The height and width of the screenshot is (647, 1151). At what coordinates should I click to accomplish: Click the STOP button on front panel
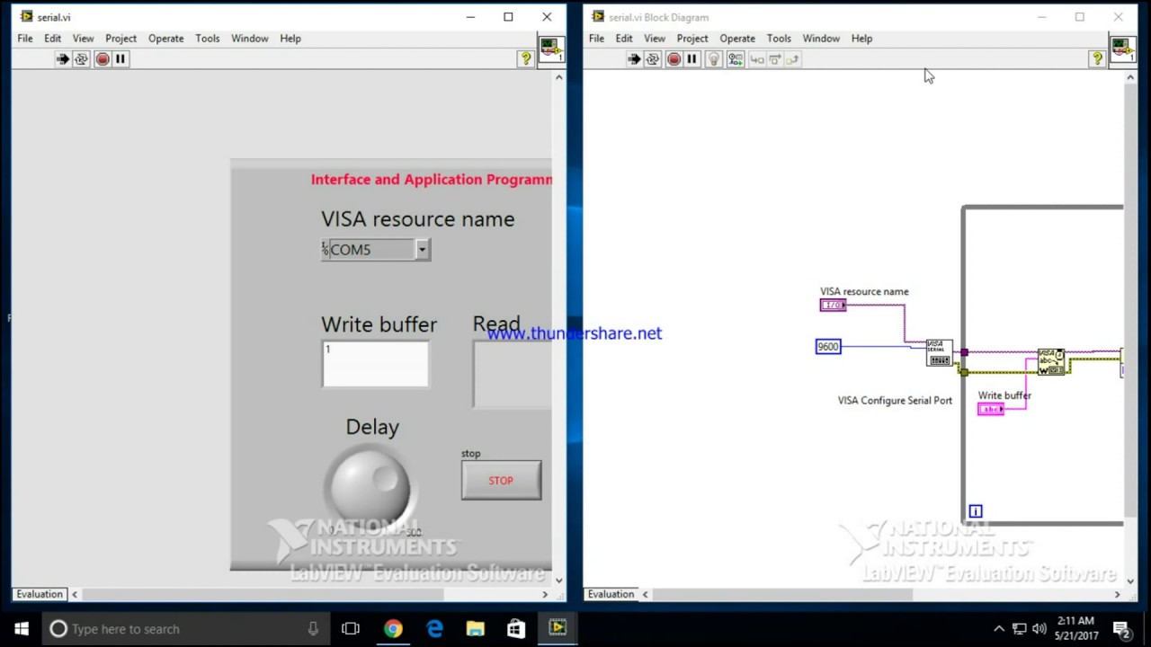pos(501,481)
